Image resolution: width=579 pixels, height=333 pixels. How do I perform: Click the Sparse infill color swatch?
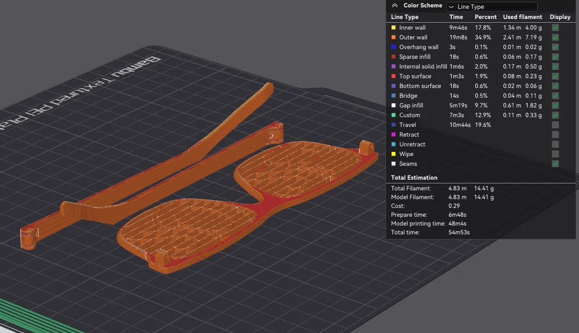point(393,57)
